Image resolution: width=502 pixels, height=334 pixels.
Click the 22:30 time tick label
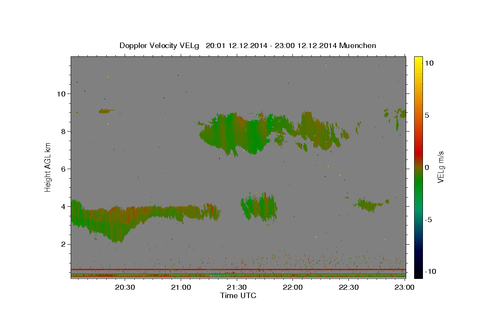(348, 287)
